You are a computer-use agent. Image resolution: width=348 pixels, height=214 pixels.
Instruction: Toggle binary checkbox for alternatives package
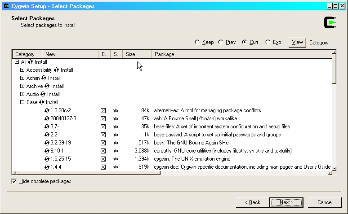pos(103,110)
